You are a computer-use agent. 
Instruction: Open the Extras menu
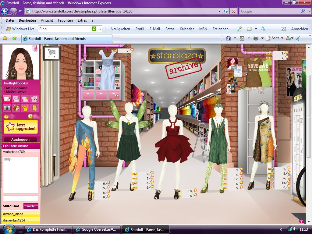[82, 20]
